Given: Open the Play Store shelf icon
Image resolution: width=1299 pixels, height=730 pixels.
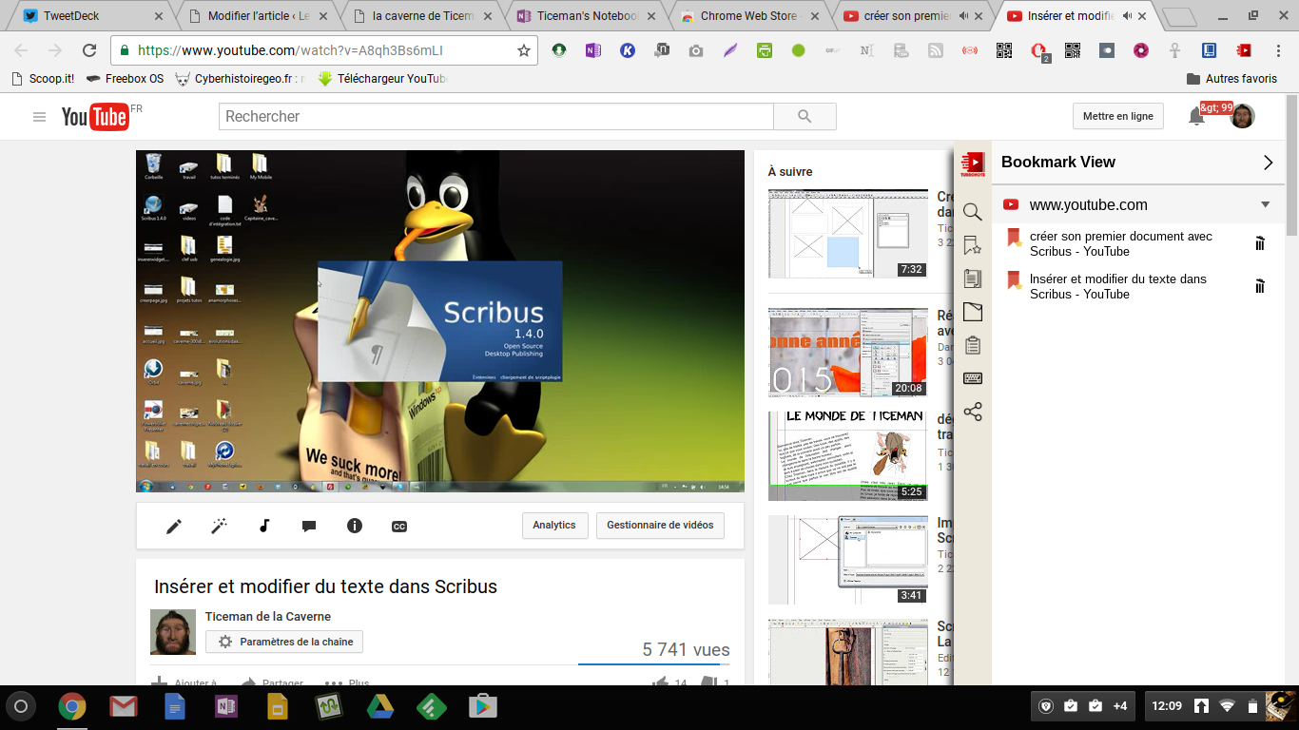Looking at the screenshot, I should pos(483,706).
